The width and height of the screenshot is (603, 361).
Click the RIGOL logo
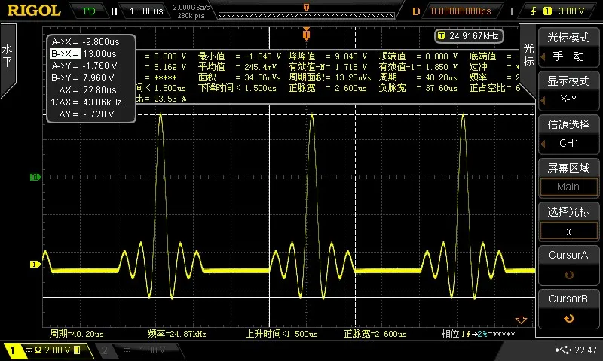click(34, 11)
